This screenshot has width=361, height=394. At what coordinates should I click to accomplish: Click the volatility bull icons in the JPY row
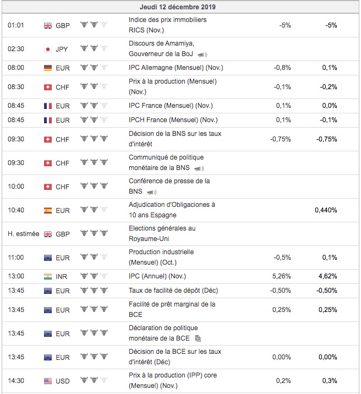[94, 48]
